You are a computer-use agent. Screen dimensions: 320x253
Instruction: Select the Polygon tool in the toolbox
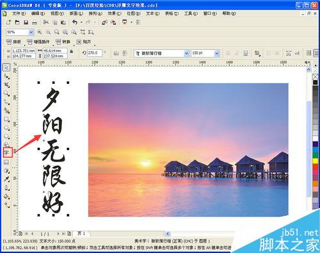6,136
